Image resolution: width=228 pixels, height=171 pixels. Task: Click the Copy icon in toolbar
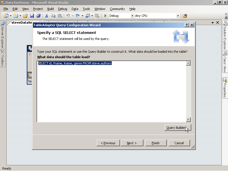(x=53, y=16)
